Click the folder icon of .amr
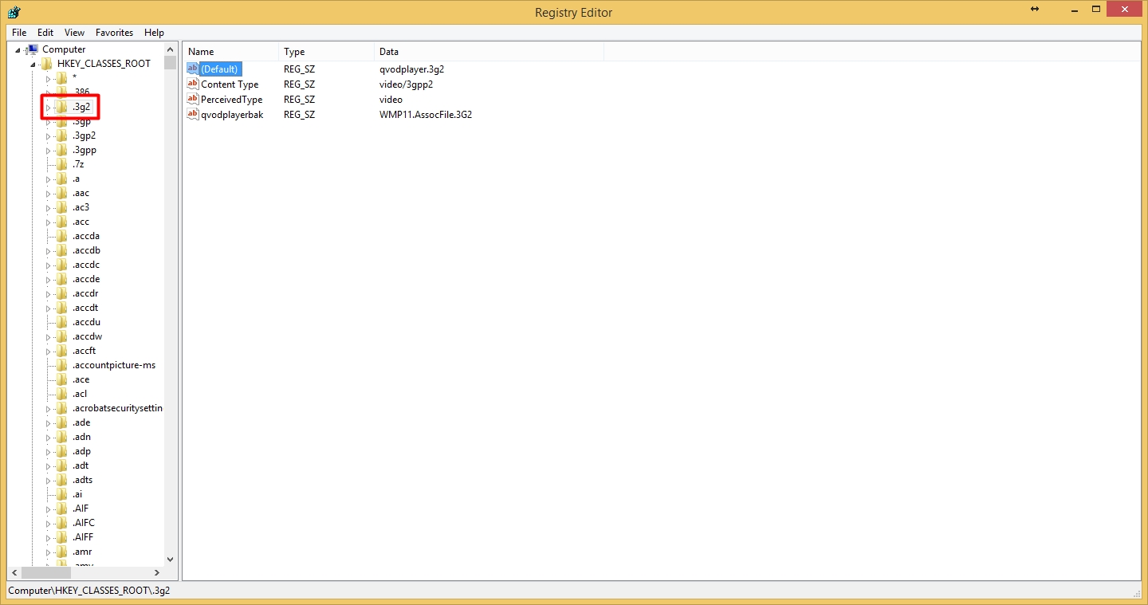 pos(62,552)
